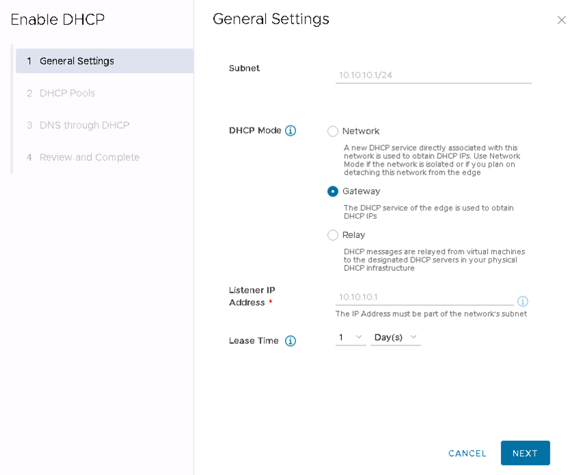The height and width of the screenshot is (475, 579).
Task: Click the Listener IP Address info icon
Action: (x=522, y=302)
